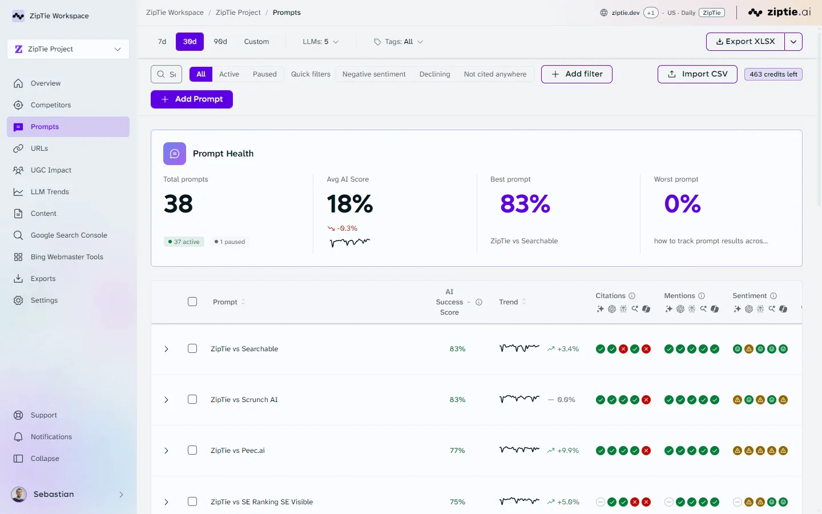This screenshot has height=514, width=822.
Task: Collapse the sidebar
Action: 68,459
